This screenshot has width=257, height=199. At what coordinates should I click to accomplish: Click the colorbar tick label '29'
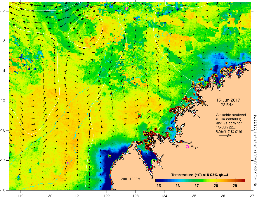coord(235,186)
